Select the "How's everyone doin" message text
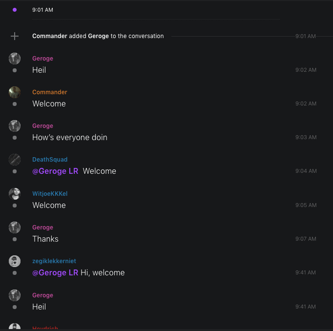The height and width of the screenshot is (331, 333). (70, 138)
